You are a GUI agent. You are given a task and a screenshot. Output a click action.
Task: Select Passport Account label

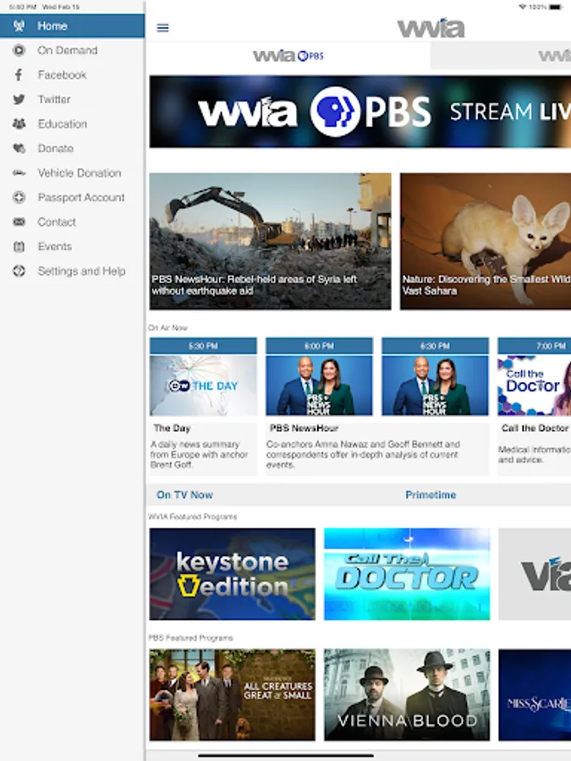[81, 197]
